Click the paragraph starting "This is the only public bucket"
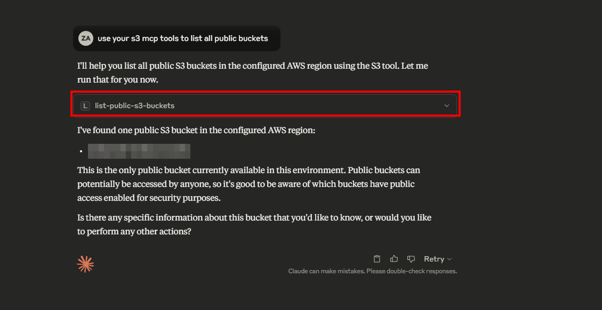The height and width of the screenshot is (310, 602). [249, 184]
